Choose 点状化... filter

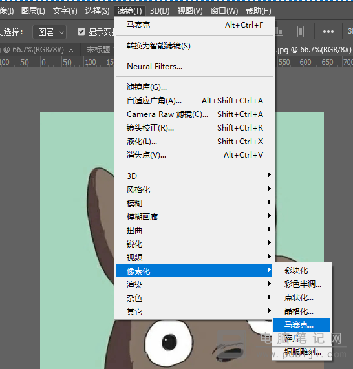(302, 298)
